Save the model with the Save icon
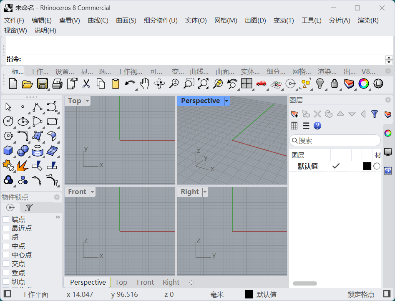Screen dimensions: 395x301 coord(43,83)
